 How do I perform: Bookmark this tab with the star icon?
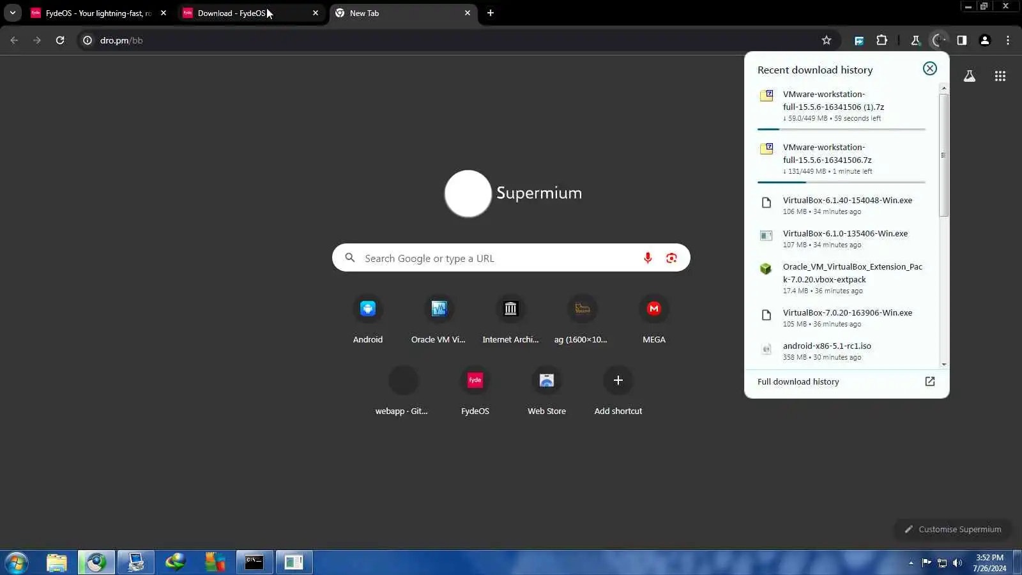[827, 40]
